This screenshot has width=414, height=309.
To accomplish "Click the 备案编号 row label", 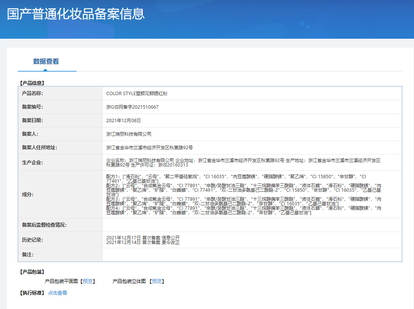I will coord(32,107).
